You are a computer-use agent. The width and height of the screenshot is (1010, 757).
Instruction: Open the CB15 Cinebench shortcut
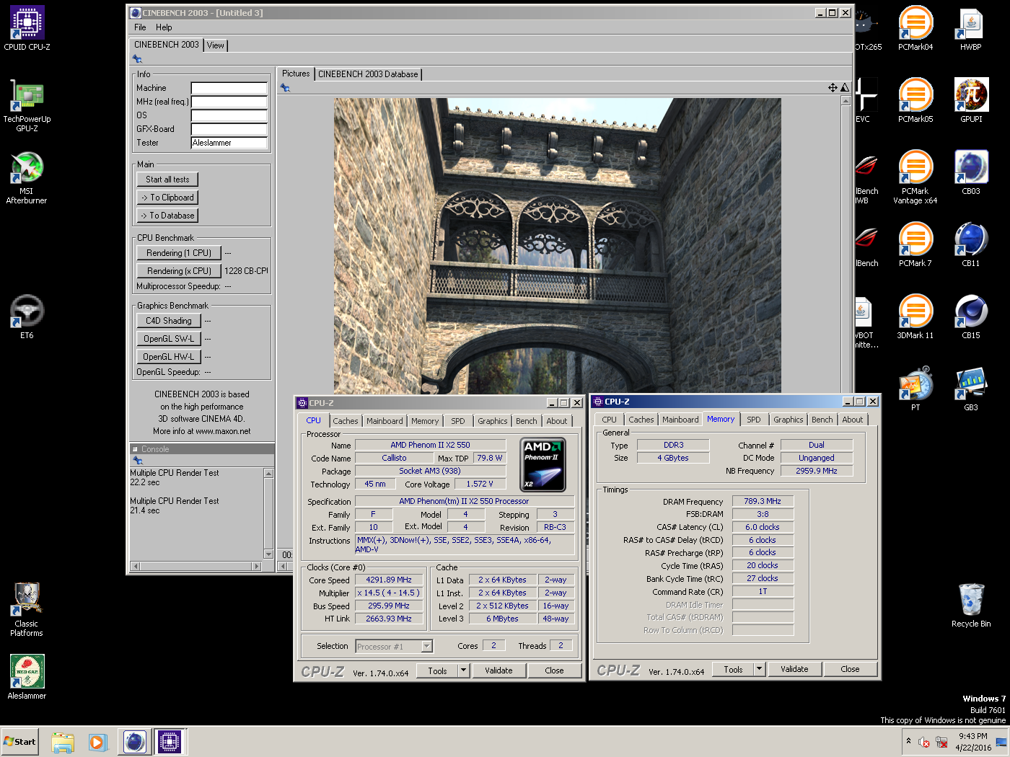[971, 316]
